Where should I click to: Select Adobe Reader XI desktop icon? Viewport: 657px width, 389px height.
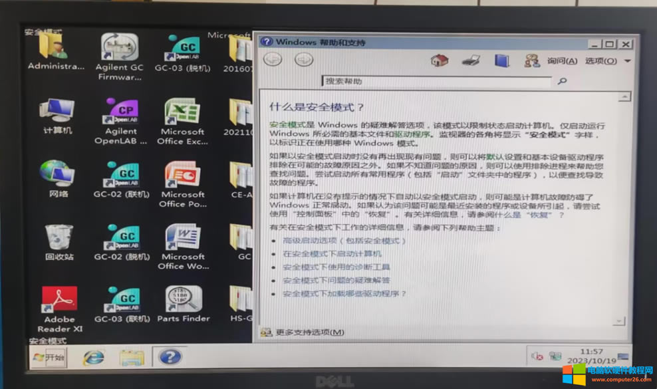click(x=60, y=301)
